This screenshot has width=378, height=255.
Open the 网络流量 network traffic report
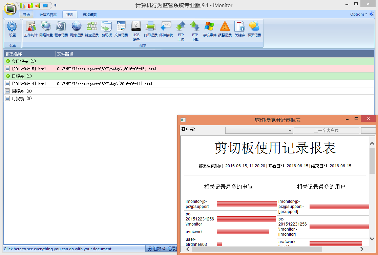click(x=46, y=29)
